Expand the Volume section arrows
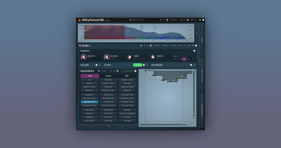Viewport: 281px width, 148px height. point(100,65)
